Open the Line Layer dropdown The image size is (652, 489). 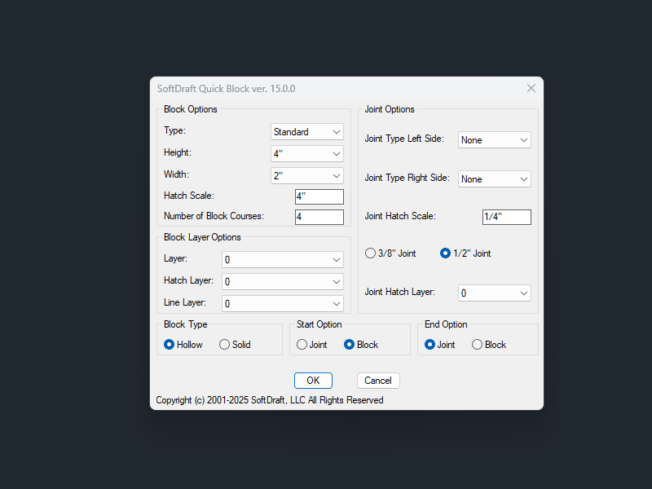click(282, 302)
